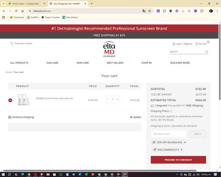Click the search magnifier icon
This screenshot has width=221, height=177.
click(206, 52)
